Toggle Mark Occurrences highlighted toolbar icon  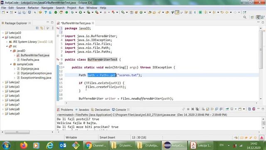pyautogui.click(x=177, y=12)
